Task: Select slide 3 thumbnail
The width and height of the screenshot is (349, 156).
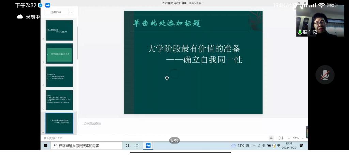Action: coord(59,54)
